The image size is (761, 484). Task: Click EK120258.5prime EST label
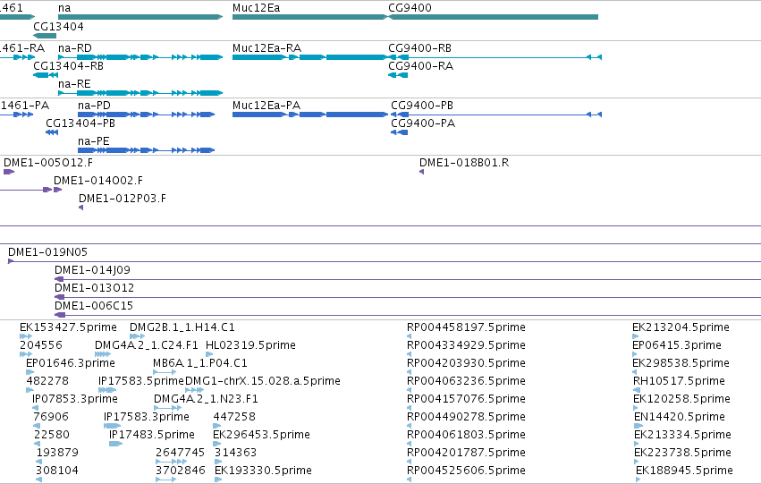(x=682, y=399)
